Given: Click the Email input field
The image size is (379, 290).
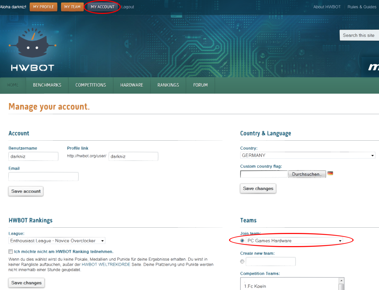Looking at the screenshot, I should click(x=44, y=177).
